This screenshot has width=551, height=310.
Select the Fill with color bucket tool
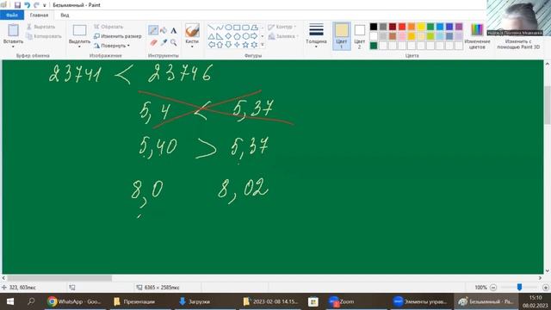pos(164,31)
